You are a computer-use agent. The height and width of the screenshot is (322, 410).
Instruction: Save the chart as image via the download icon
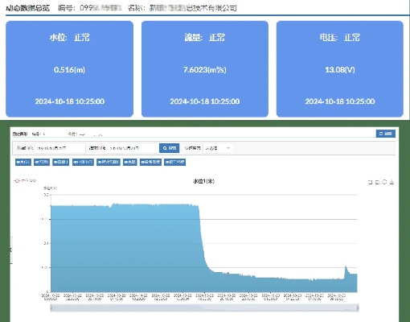392,182
